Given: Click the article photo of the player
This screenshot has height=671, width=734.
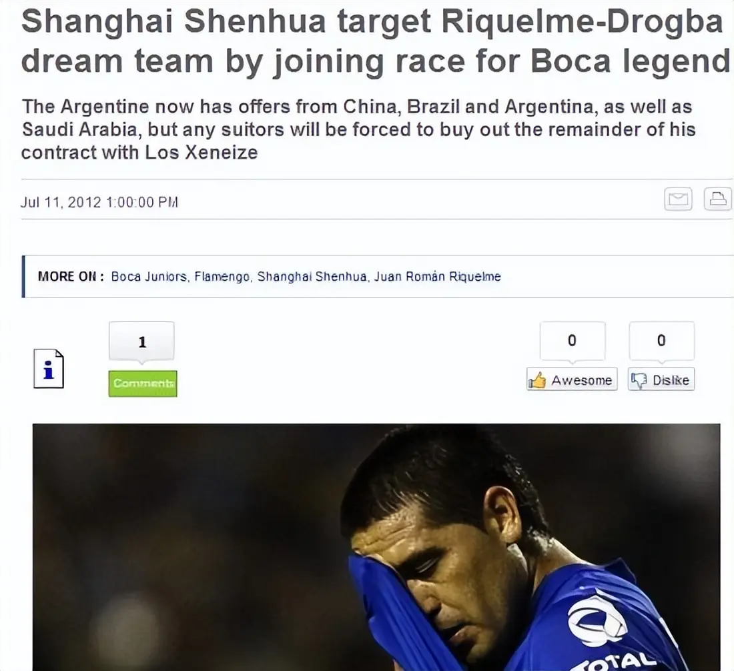Looking at the screenshot, I should [376, 547].
